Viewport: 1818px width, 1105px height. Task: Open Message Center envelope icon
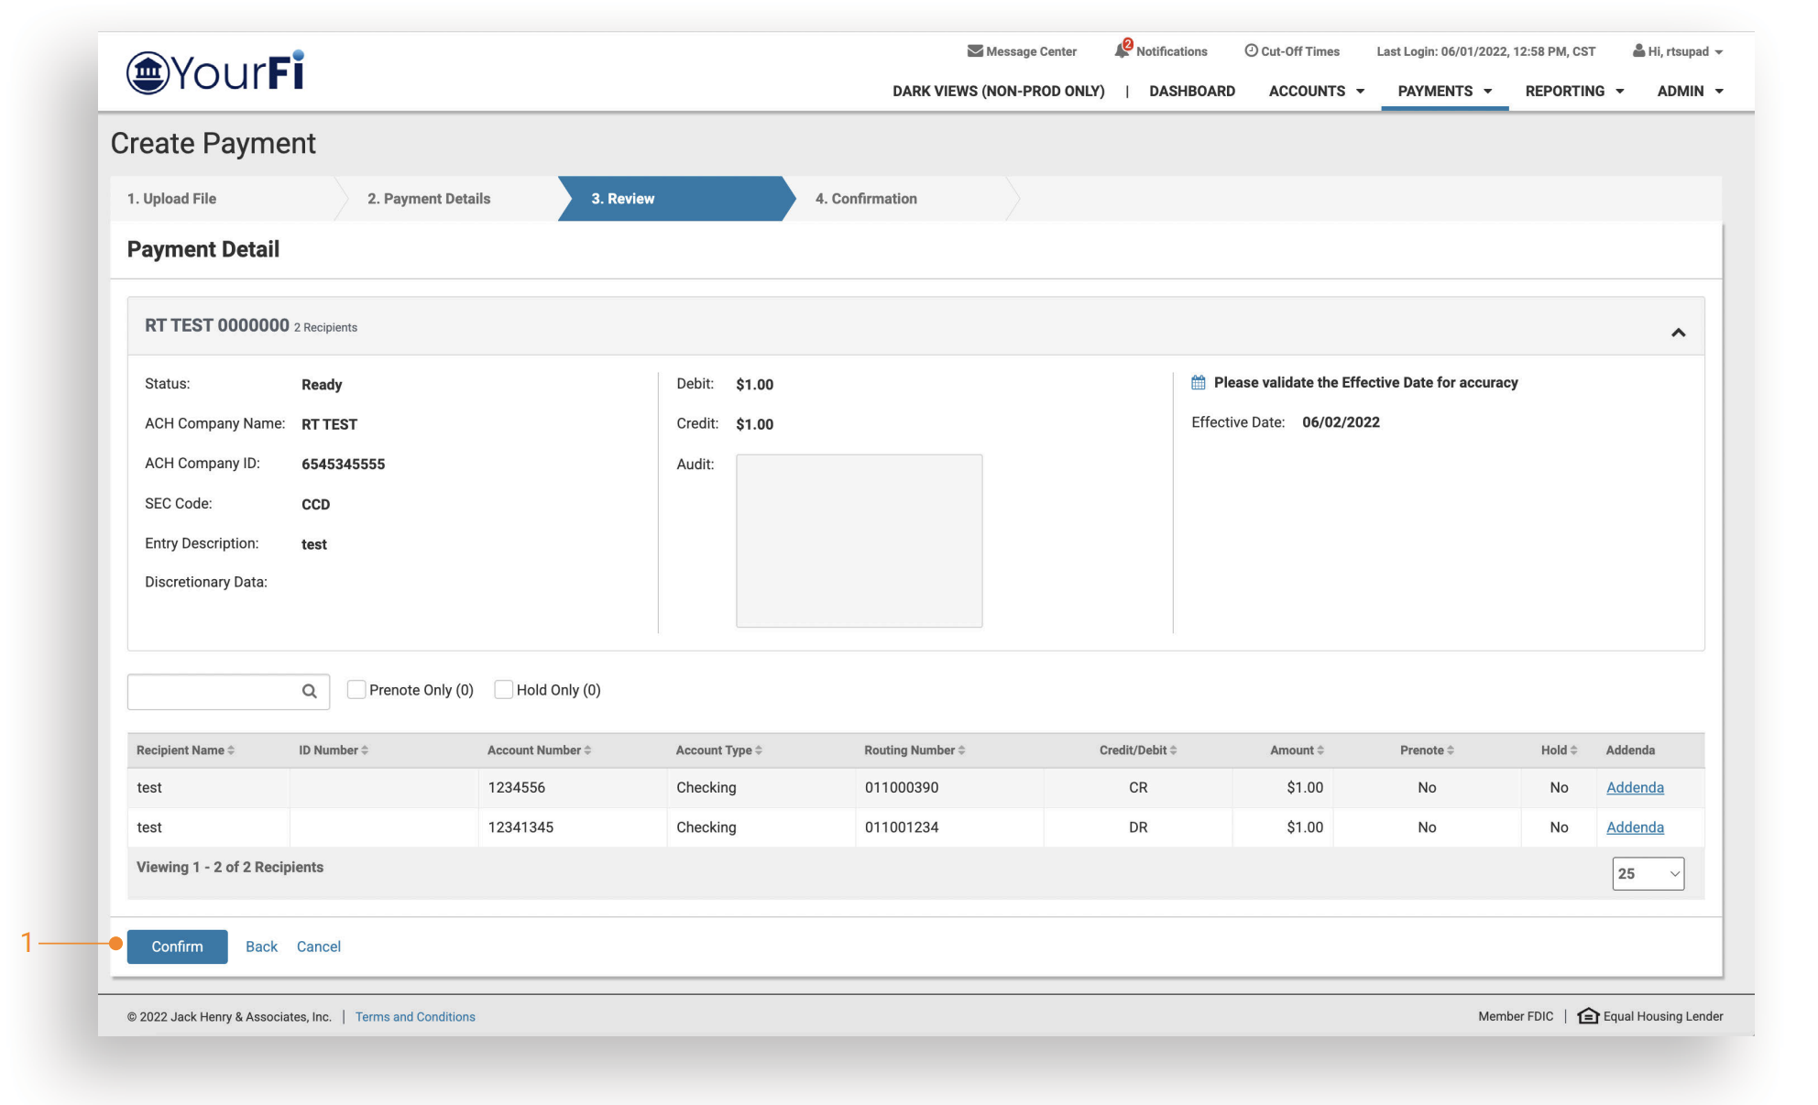975,51
